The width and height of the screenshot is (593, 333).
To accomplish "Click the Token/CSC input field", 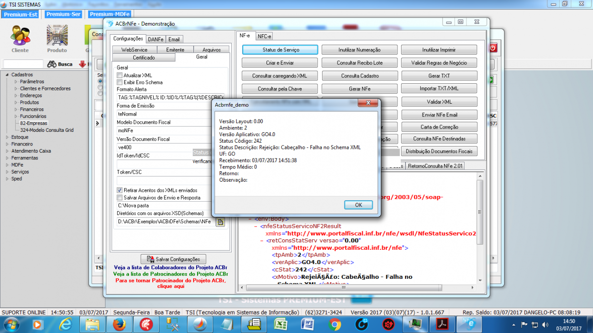I will point(170,181).
